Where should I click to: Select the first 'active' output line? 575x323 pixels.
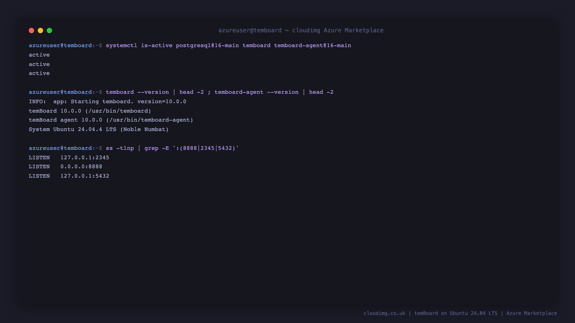pyautogui.click(x=39, y=55)
